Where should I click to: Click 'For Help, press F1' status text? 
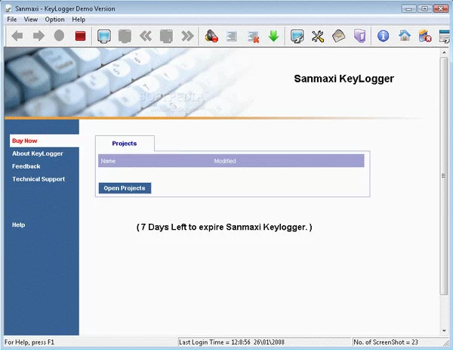[29, 342]
